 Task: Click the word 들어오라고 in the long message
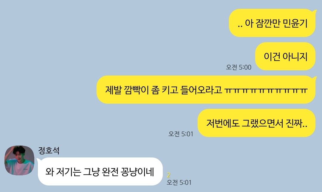201,90
